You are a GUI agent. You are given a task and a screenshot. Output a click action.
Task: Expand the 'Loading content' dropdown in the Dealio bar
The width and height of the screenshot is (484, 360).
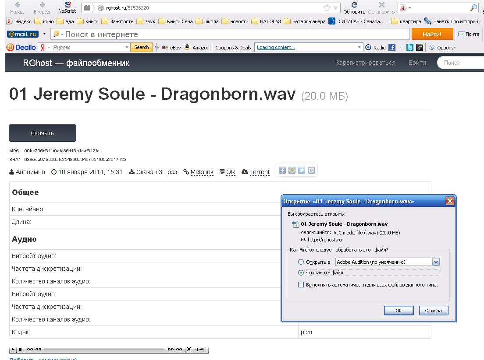(x=360, y=48)
